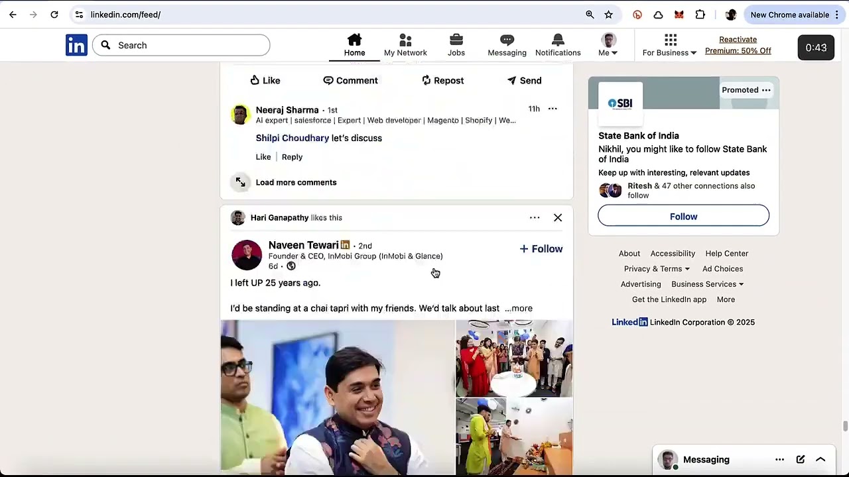Go back in Chrome browser

click(13, 15)
